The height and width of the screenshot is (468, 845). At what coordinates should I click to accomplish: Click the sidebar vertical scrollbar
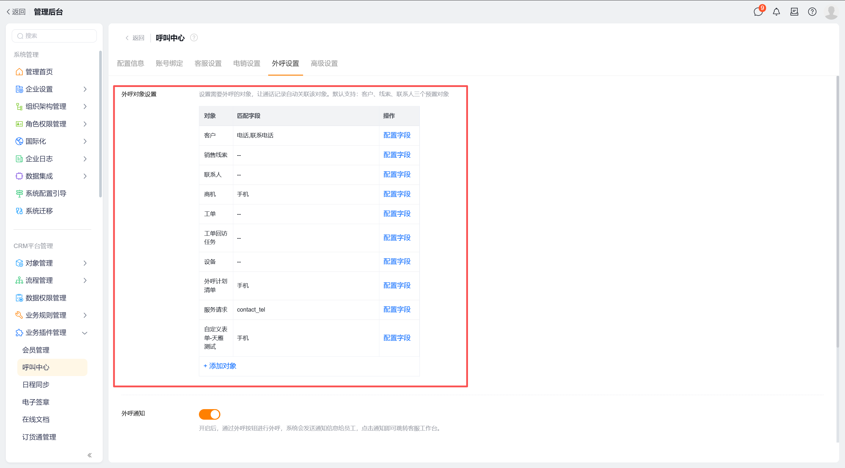click(x=100, y=124)
